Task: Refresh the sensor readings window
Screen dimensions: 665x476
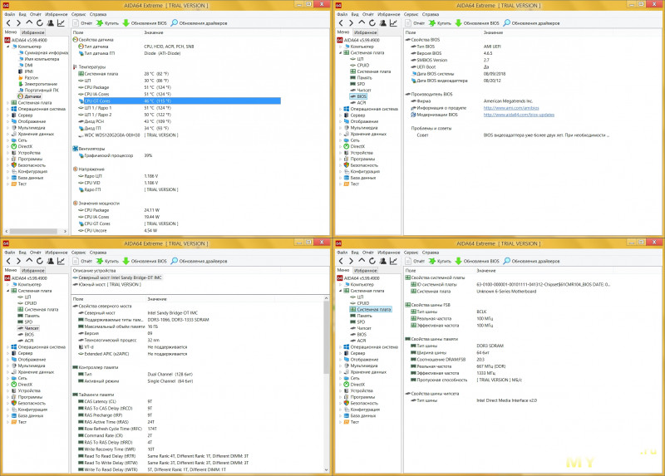Action: [x=39, y=23]
